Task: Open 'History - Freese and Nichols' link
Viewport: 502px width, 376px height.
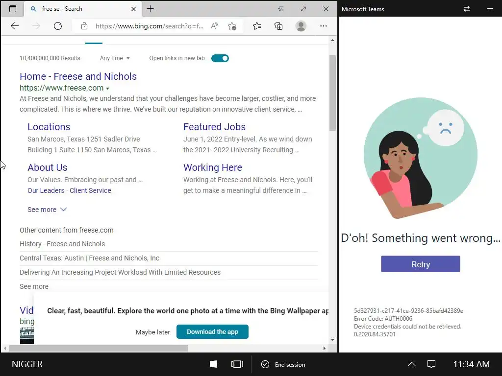Action: tap(62, 244)
